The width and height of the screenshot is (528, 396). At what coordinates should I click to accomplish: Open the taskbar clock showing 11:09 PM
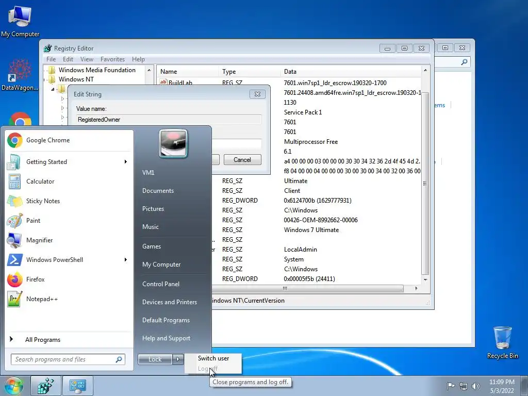502,386
